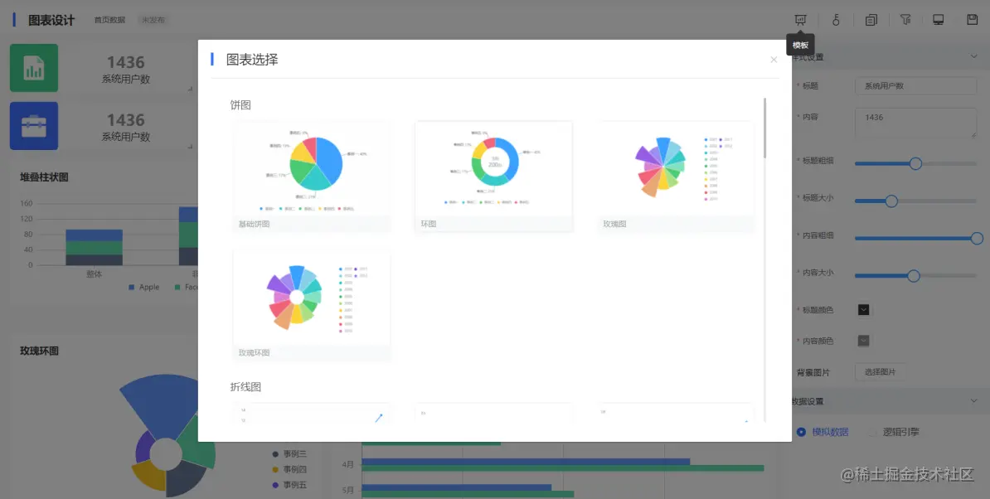Click the 图表设计 page title
Screen dimensions: 990x499
pyautogui.click(x=51, y=20)
